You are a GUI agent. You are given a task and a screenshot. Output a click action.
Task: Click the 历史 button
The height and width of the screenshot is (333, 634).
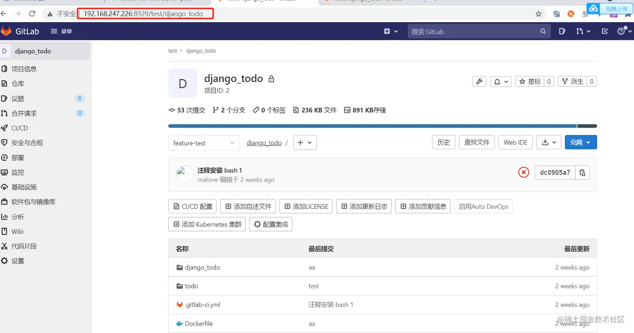pyautogui.click(x=444, y=142)
